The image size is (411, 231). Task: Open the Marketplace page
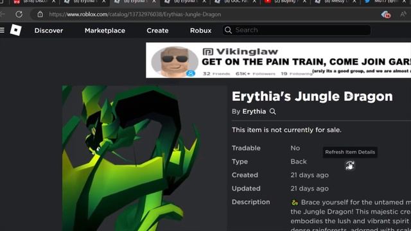105,31
